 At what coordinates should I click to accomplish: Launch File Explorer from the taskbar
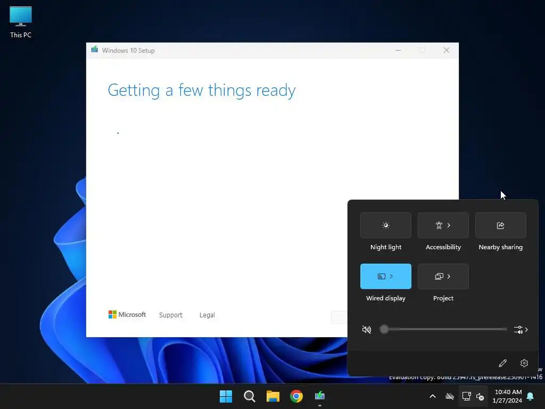273,396
